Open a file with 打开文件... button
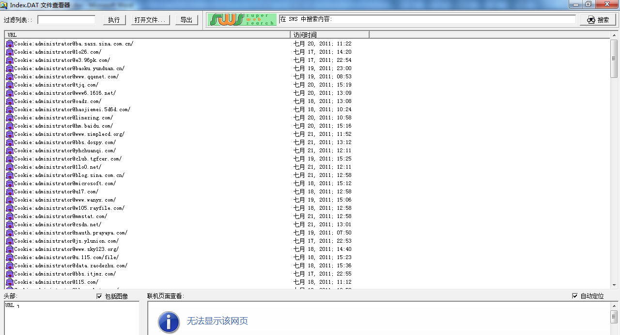The image size is (620, 335). pyautogui.click(x=150, y=20)
